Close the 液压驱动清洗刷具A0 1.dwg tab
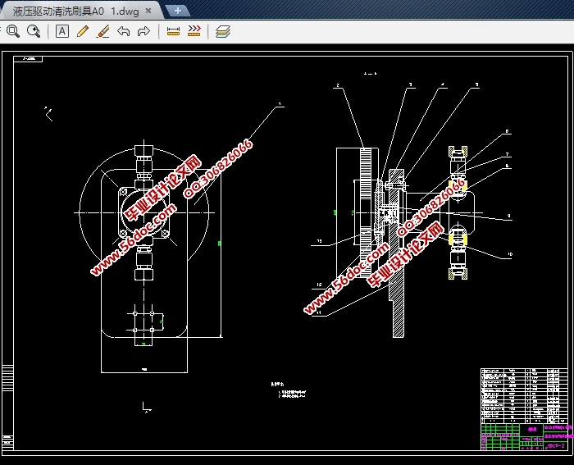Image resolution: width=574 pixels, height=465 pixels. tap(148, 11)
